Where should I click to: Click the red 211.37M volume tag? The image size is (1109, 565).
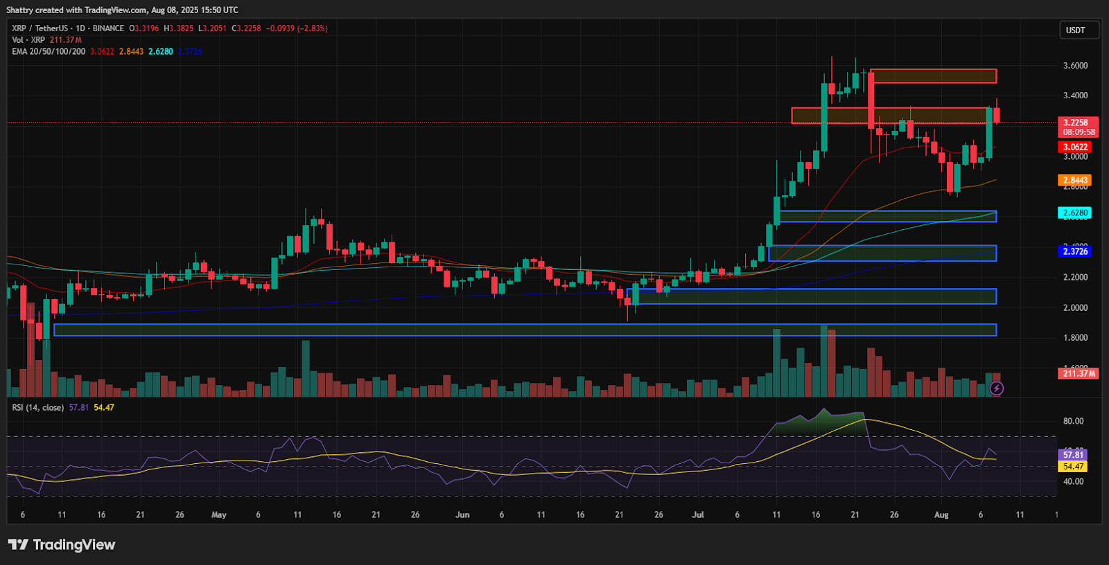coord(1079,373)
